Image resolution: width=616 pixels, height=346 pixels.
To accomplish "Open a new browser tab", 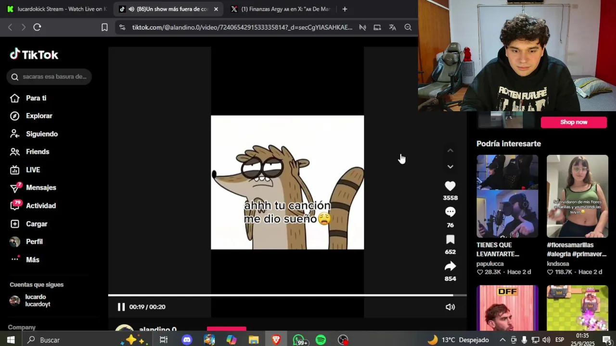I will coord(345,9).
